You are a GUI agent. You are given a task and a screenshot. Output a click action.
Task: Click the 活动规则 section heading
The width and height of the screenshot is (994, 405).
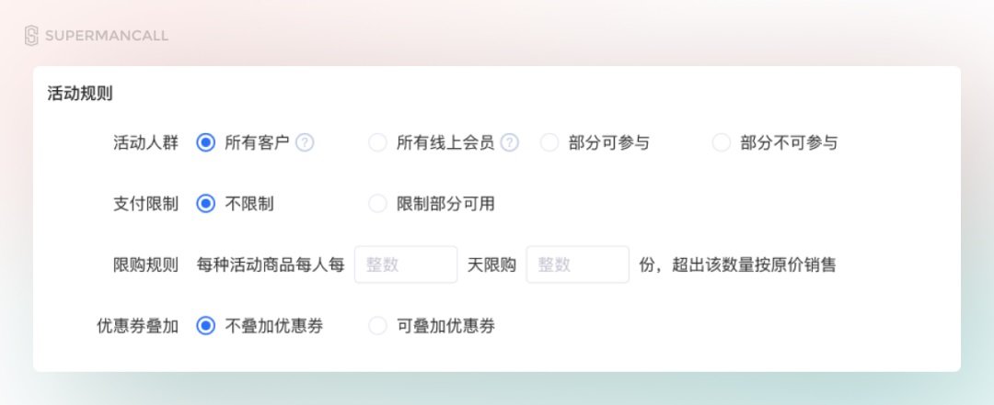(x=80, y=94)
